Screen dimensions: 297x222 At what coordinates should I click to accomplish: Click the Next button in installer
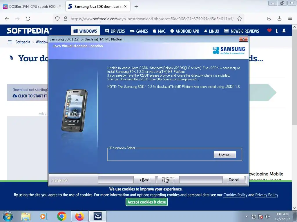pos(169,180)
